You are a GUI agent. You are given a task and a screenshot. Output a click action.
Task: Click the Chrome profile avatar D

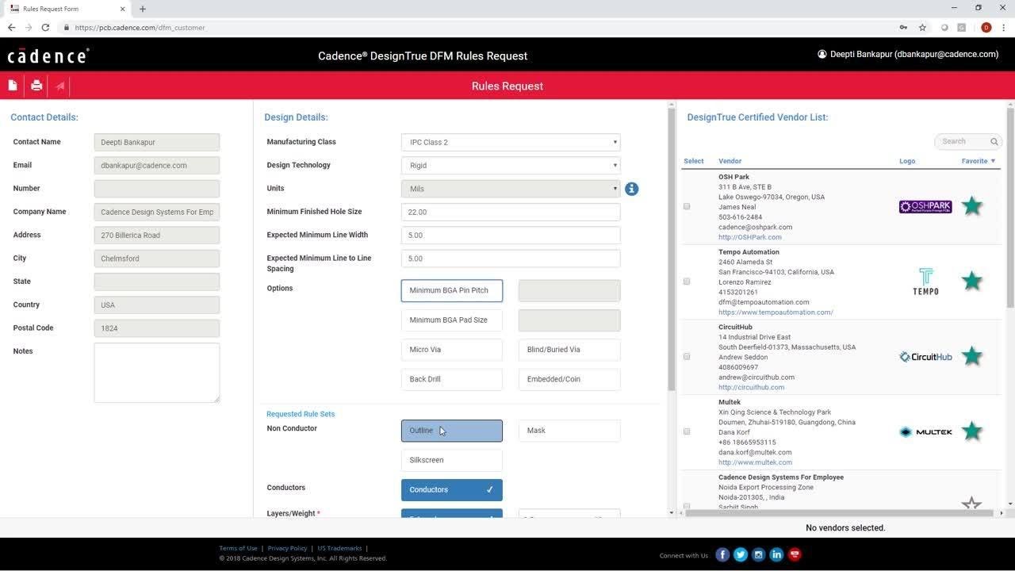[x=986, y=27]
